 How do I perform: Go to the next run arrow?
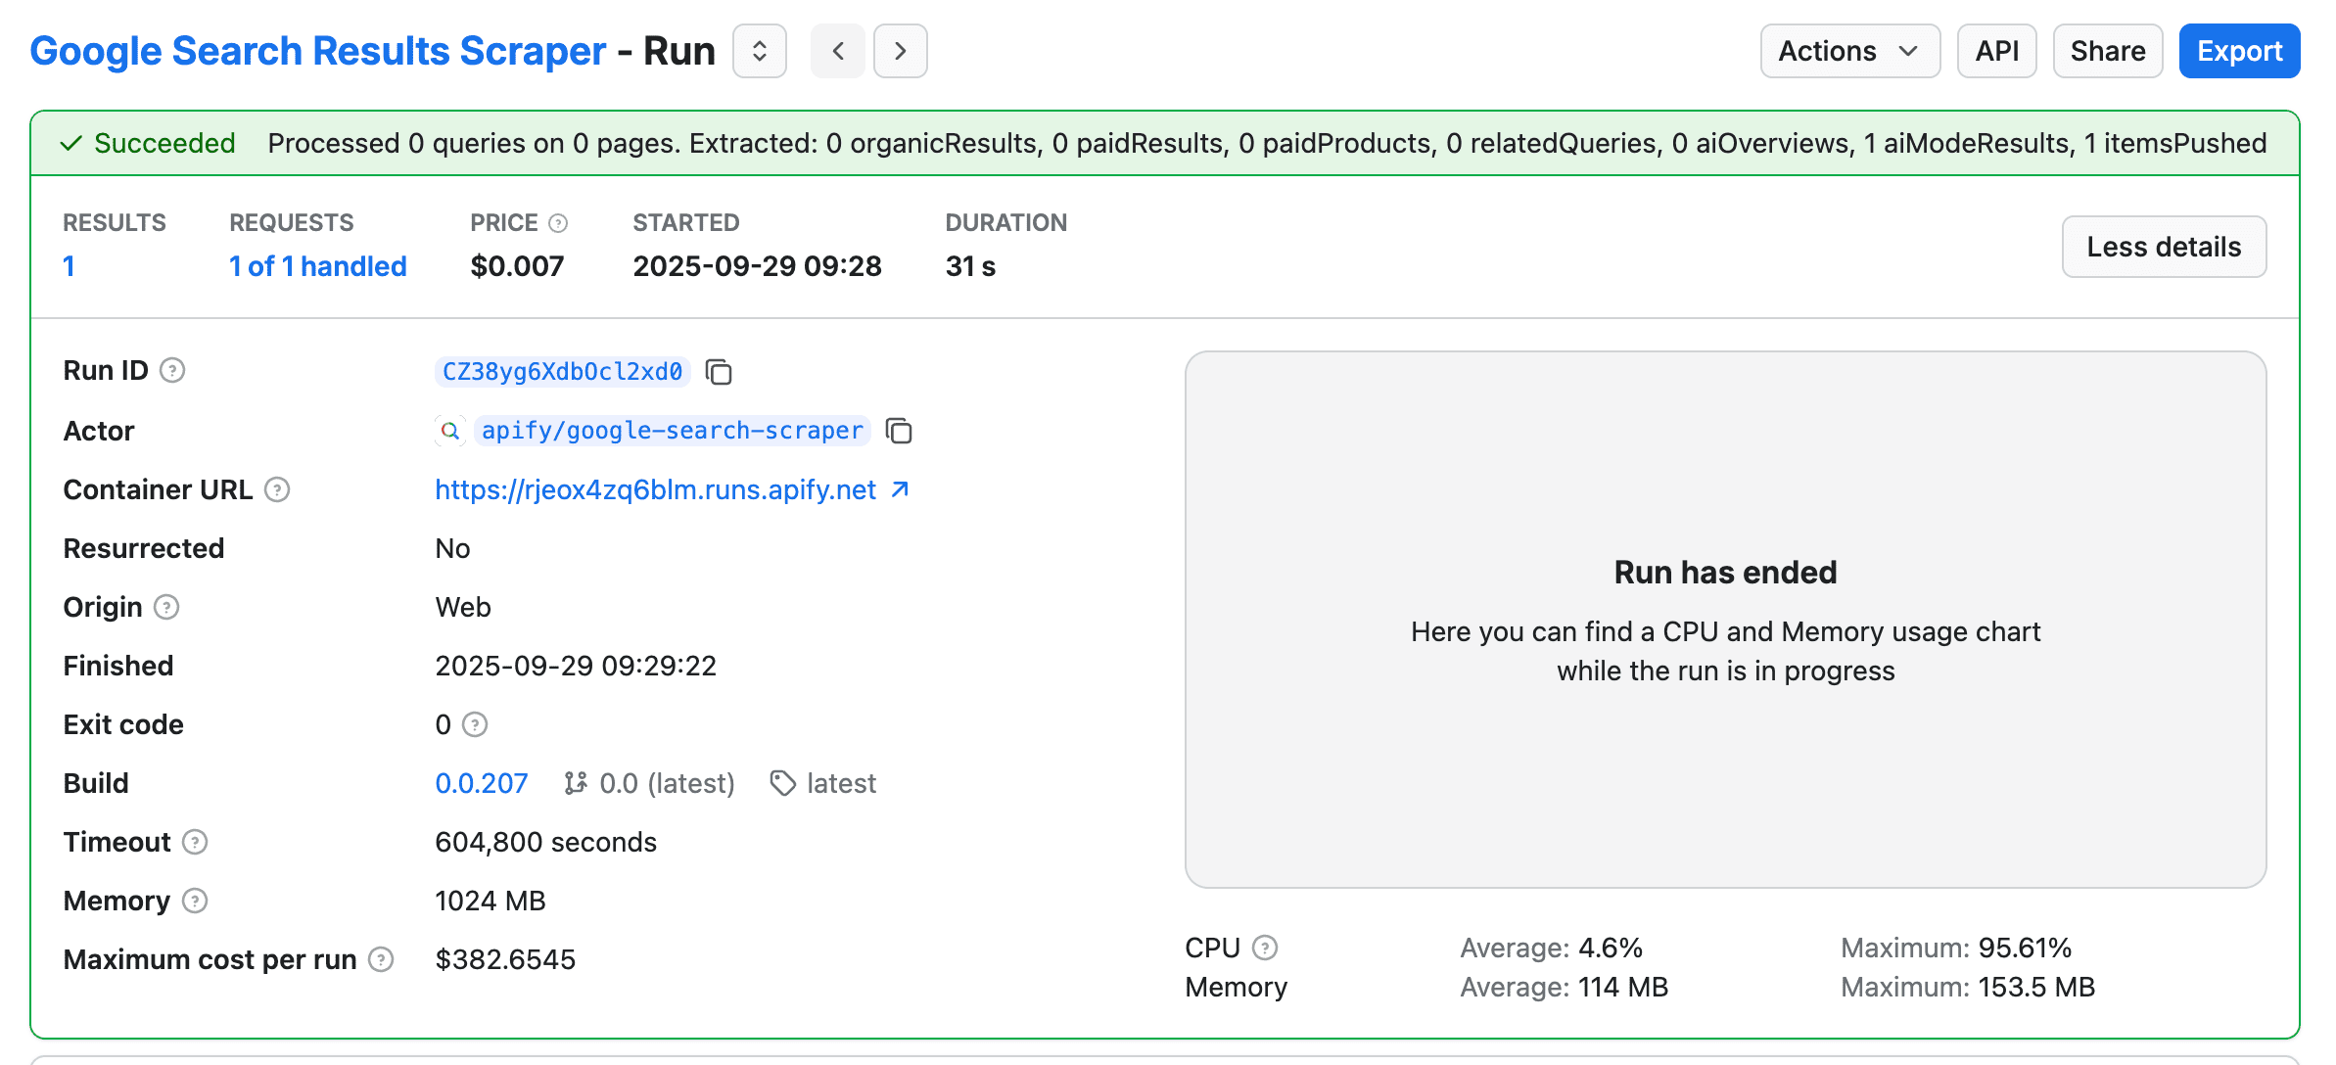(900, 51)
